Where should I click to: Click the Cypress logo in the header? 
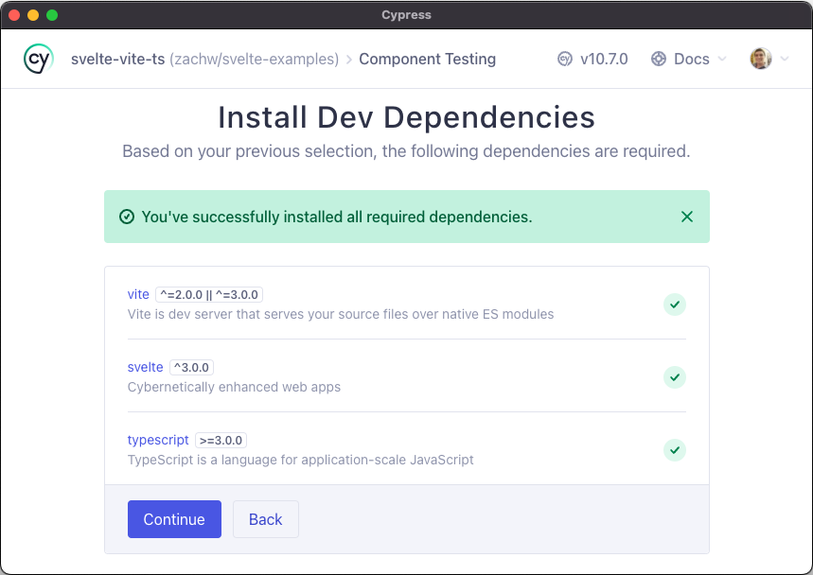tap(37, 59)
